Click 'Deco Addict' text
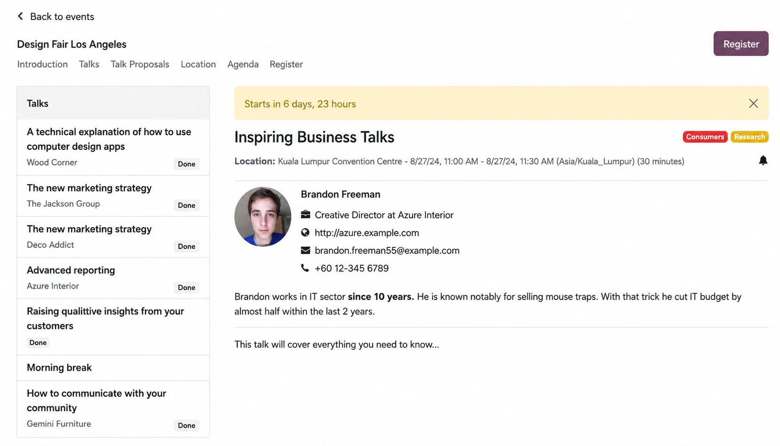780x446 pixels. pos(50,245)
